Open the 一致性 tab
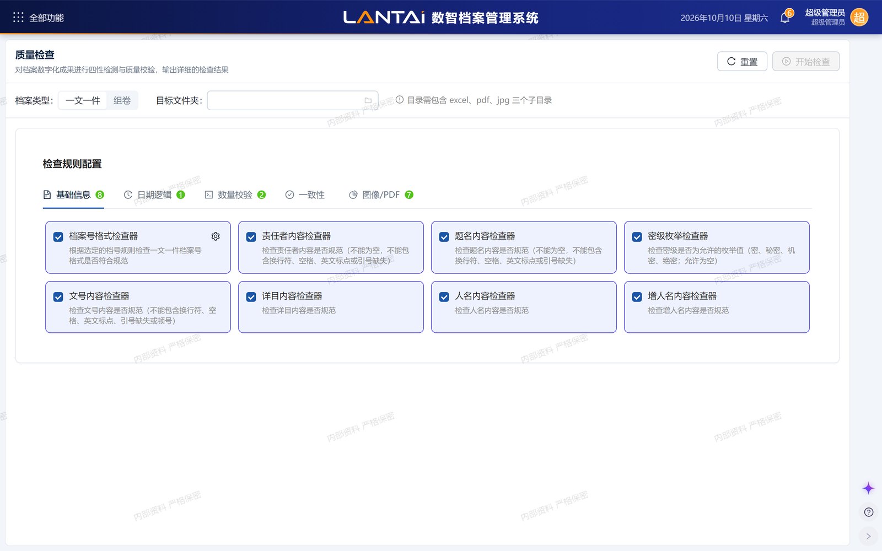This screenshot has width=882, height=551. pyautogui.click(x=305, y=195)
